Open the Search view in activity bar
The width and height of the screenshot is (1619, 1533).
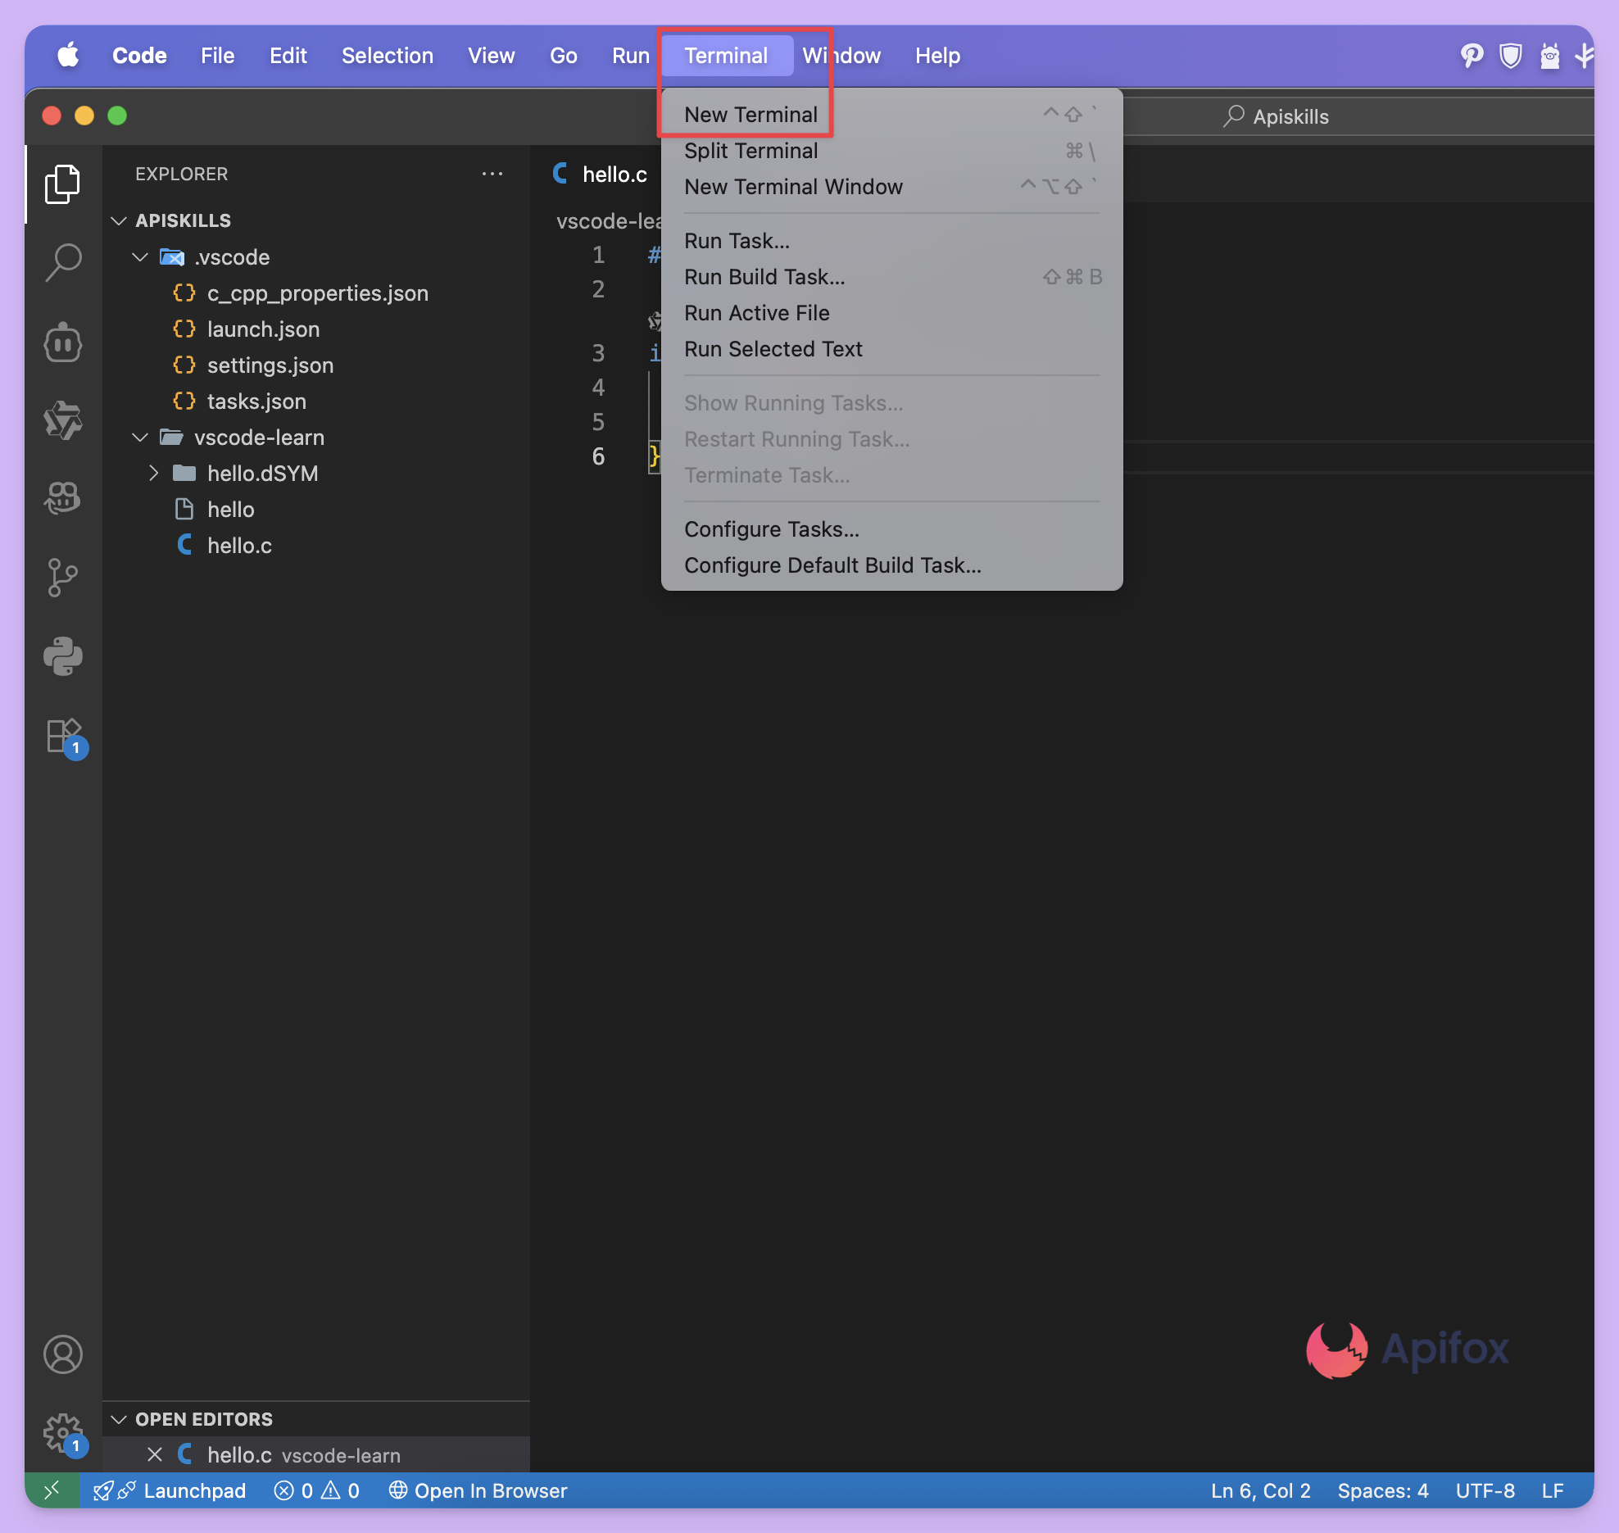coord(63,262)
